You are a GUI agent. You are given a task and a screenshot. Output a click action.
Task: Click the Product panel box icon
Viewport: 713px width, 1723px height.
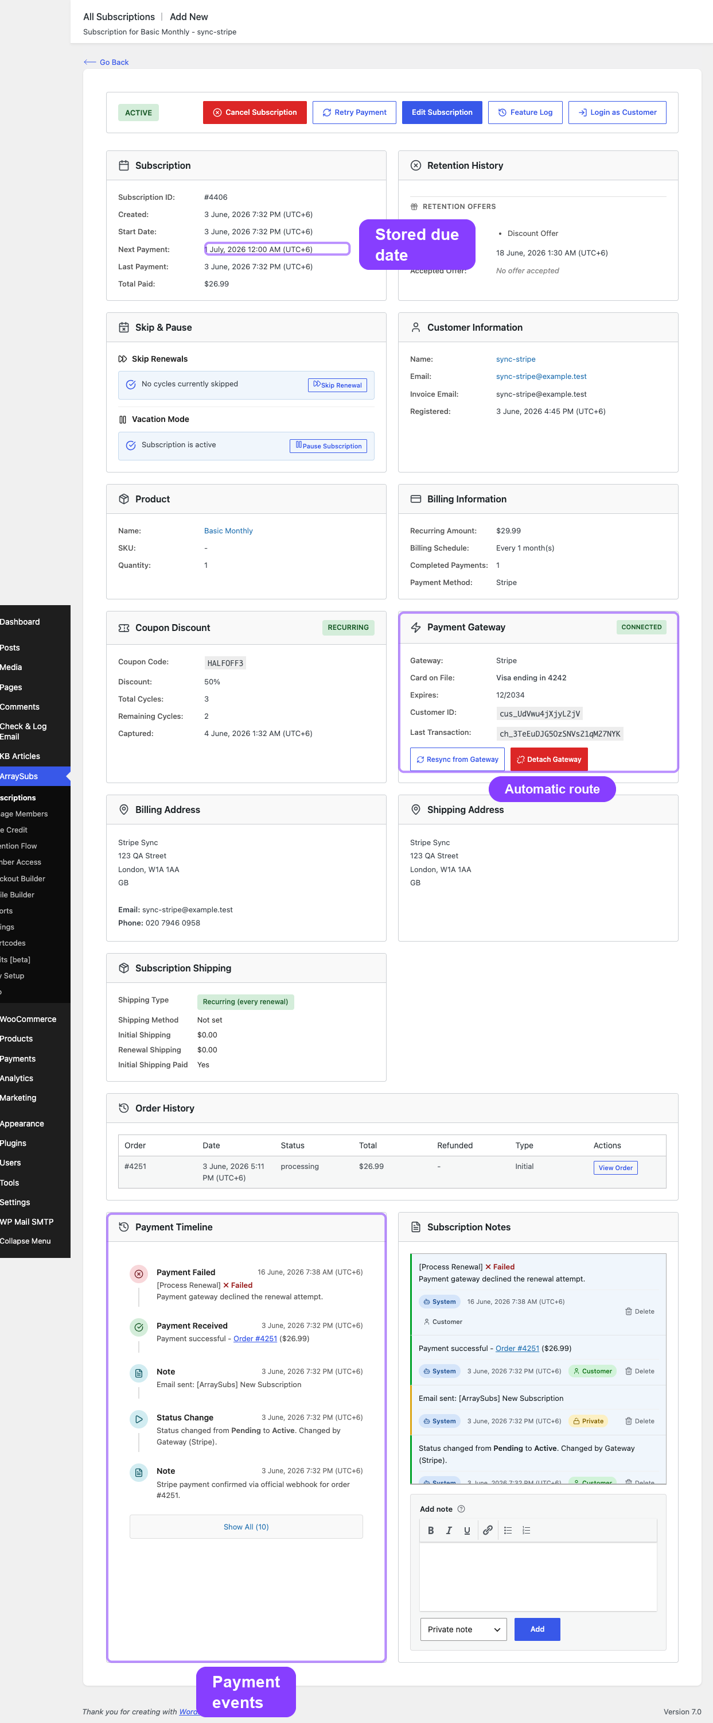[x=124, y=499]
